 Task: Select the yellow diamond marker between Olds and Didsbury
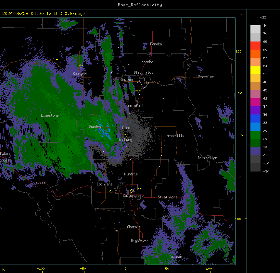tap(126, 135)
